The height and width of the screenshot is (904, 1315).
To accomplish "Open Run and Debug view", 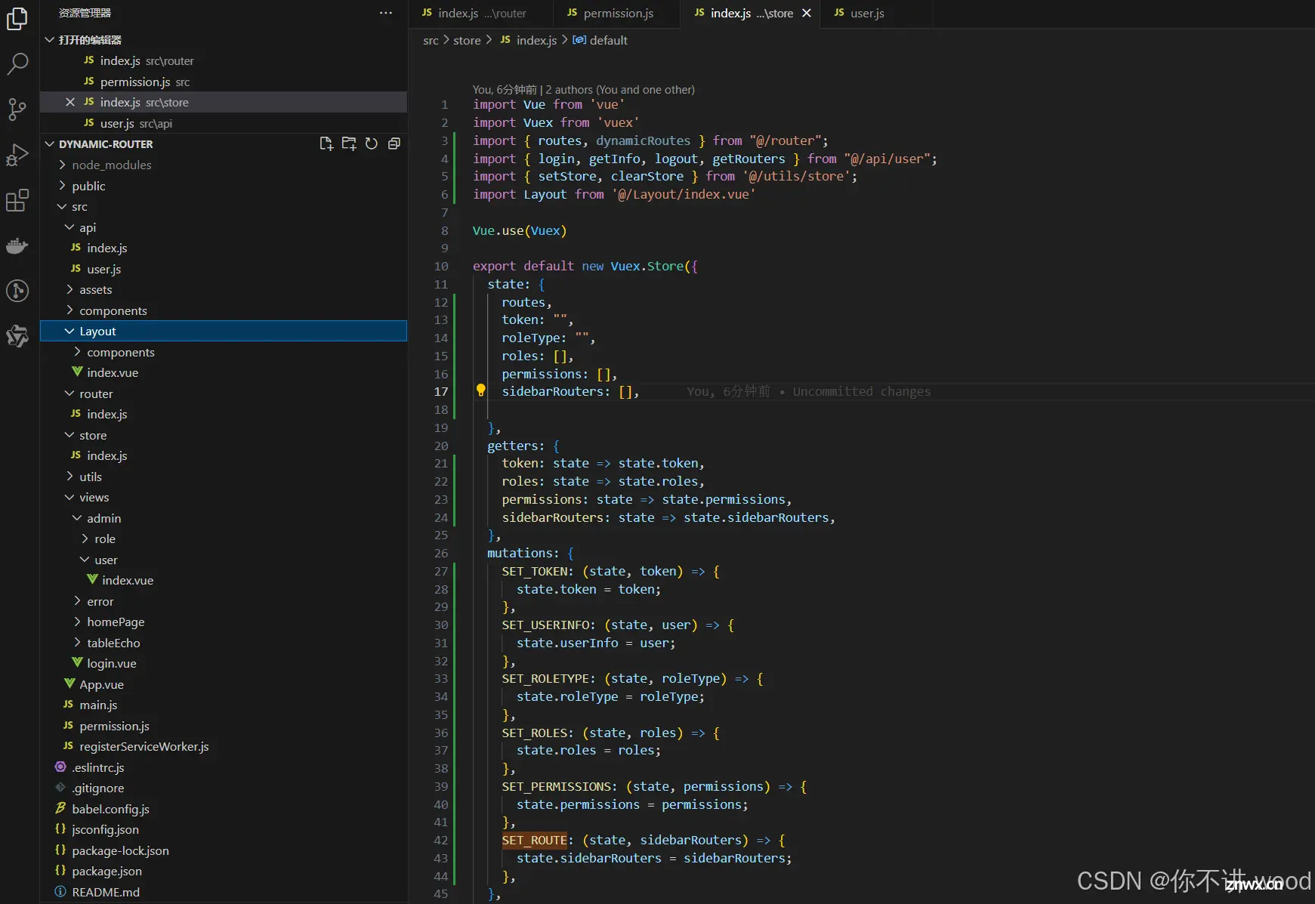I will [x=17, y=155].
